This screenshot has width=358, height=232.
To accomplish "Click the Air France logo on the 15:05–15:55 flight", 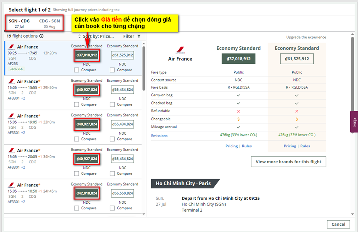I will 11,81.
